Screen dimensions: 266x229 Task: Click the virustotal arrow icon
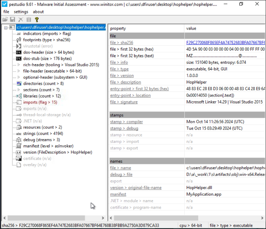(19, 46)
